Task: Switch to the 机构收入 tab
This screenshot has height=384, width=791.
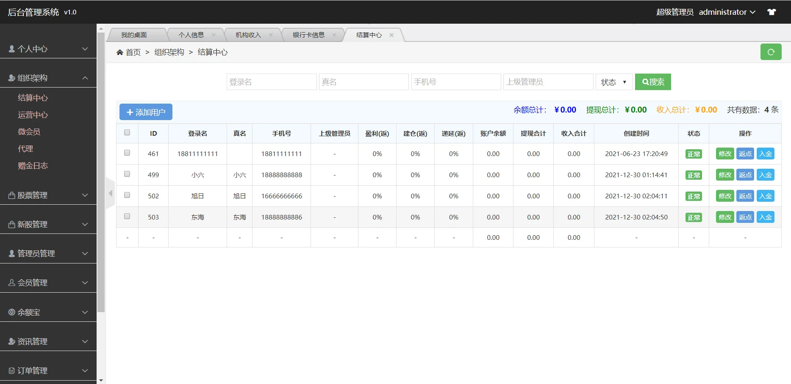Action: (248, 35)
